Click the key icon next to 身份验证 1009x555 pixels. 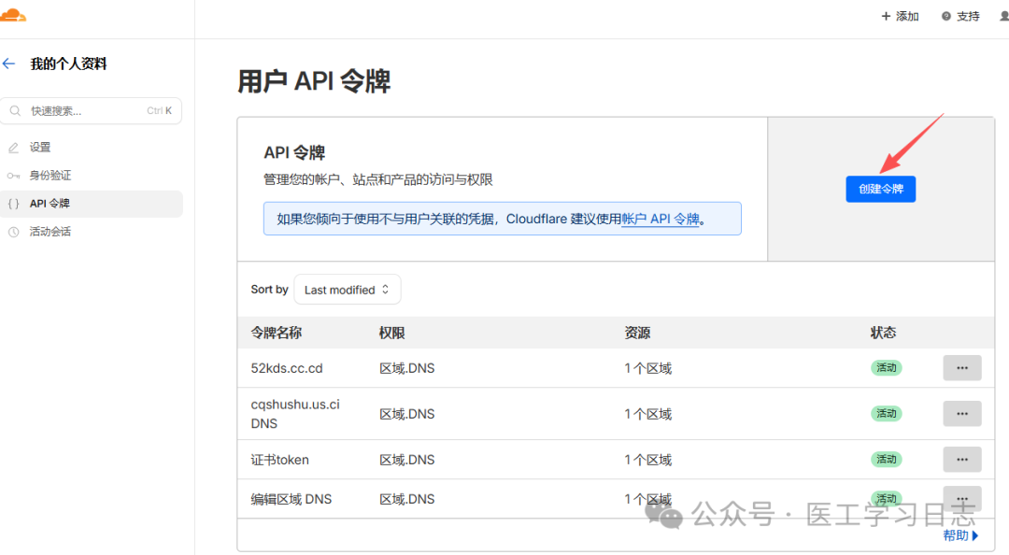click(13, 176)
